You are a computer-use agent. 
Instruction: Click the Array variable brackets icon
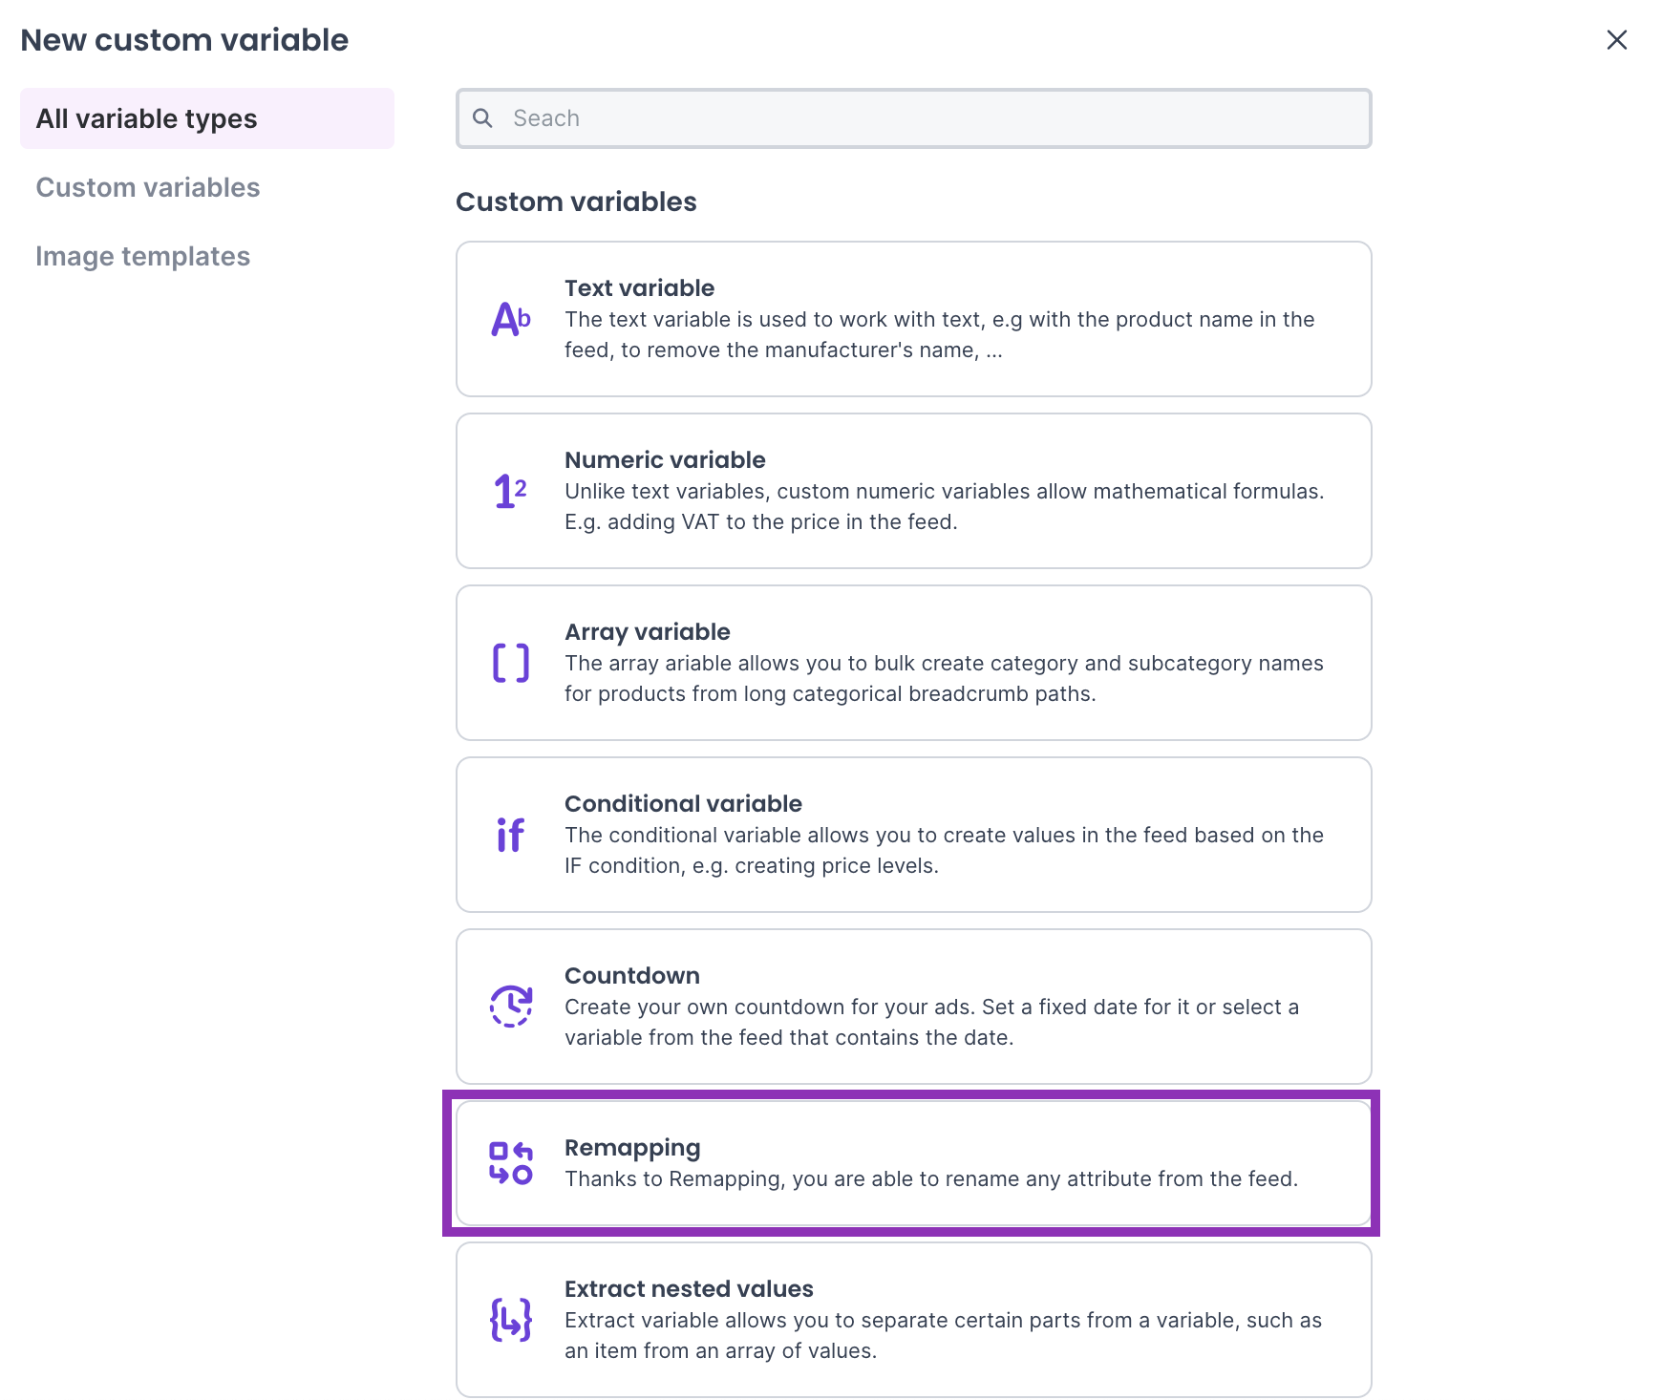[510, 663]
